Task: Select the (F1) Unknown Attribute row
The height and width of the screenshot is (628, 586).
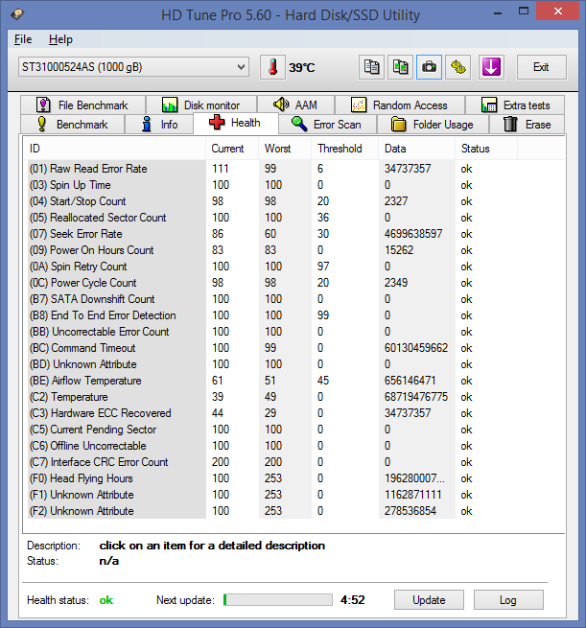Action: (x=272, y=495)
